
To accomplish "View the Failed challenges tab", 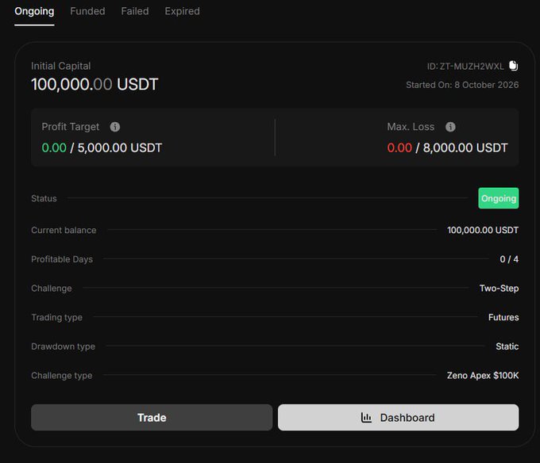I will (x=135, y=11).
